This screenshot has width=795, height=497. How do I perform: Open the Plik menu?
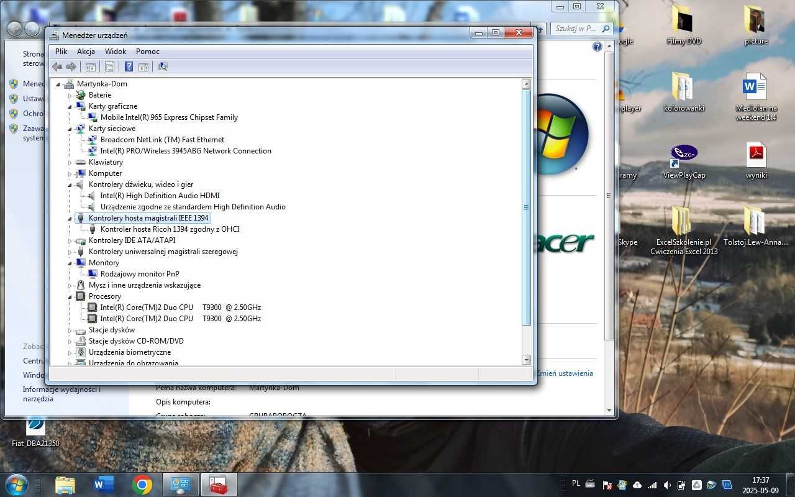click(x=61, y=52)
